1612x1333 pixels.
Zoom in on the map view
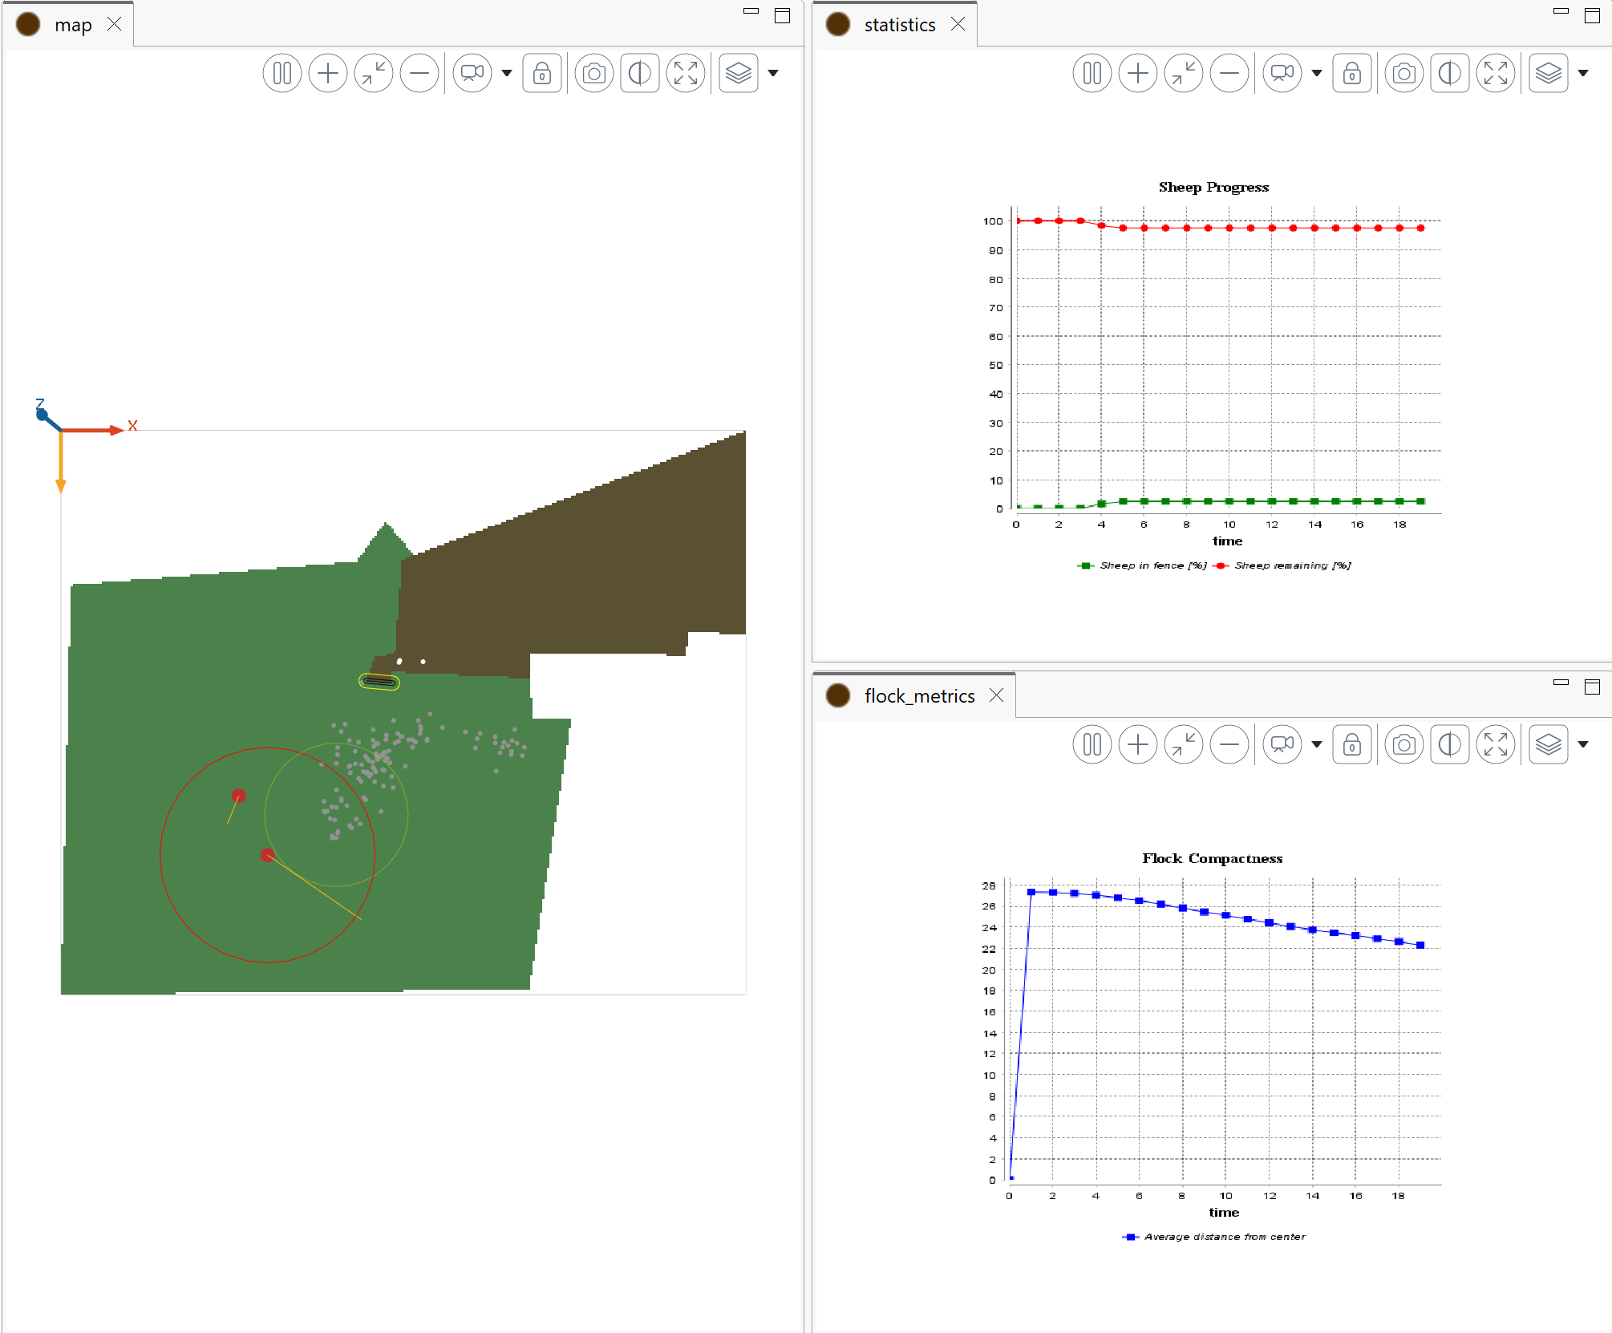[x=327, y=74]
